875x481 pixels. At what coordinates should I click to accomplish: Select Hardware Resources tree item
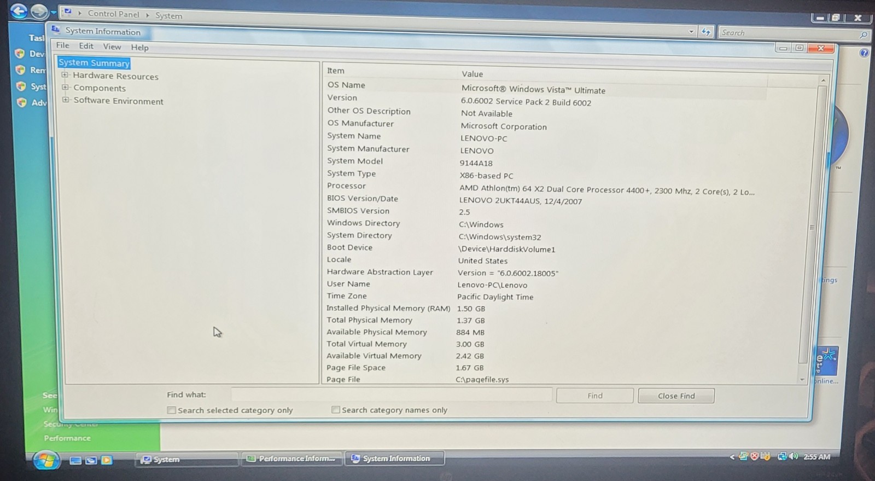coord(116,76)
